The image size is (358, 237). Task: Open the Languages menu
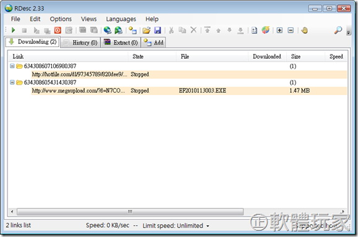coord(121,19)
